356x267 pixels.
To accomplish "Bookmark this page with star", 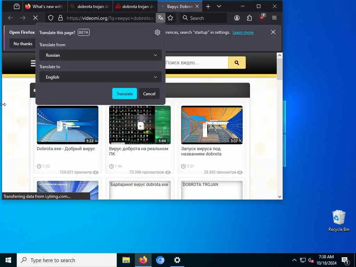I will click(170, 18).
